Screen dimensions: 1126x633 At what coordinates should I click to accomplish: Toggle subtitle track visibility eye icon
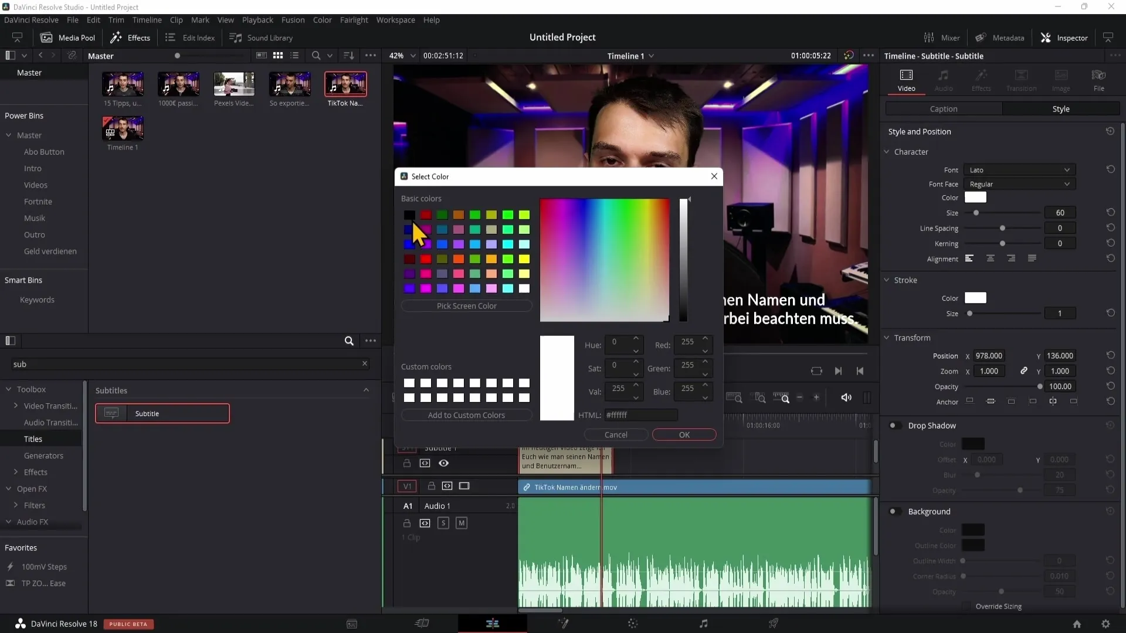(445, 463)
